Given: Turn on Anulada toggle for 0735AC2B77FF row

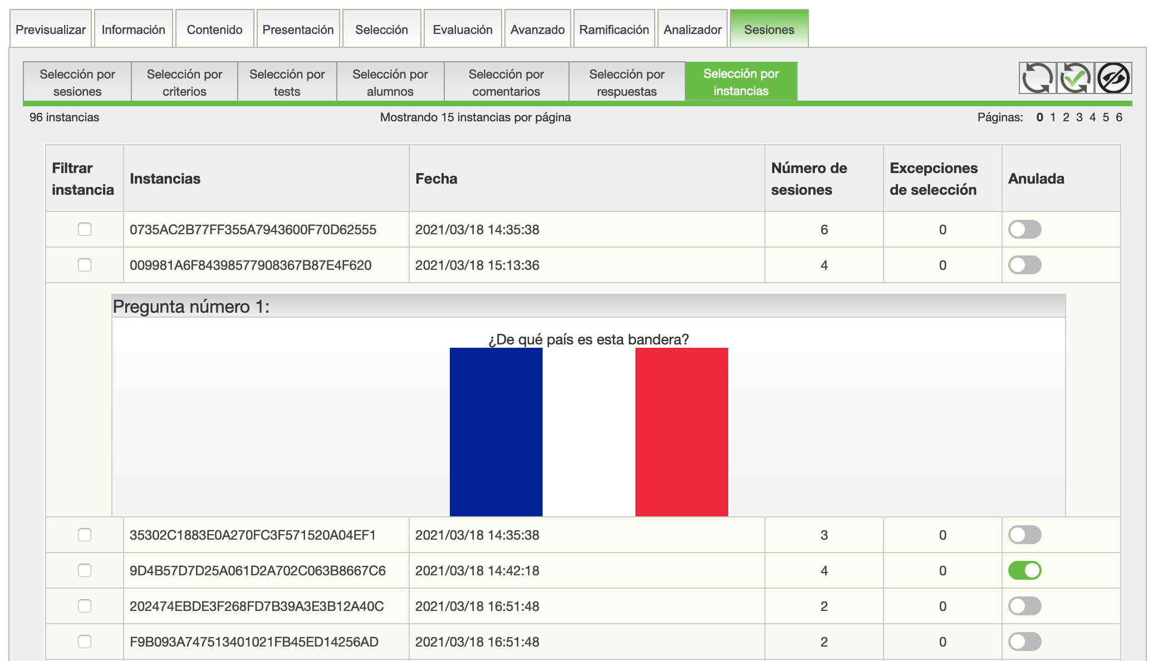Looking at the screenshot, I should 1024,229.
